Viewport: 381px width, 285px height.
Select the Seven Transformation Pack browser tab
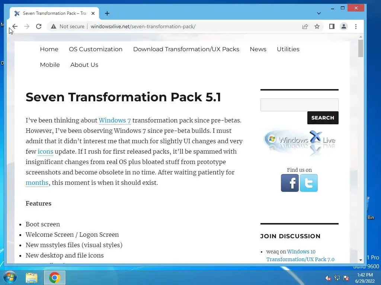pyautogui.click(x=54, y=13)
